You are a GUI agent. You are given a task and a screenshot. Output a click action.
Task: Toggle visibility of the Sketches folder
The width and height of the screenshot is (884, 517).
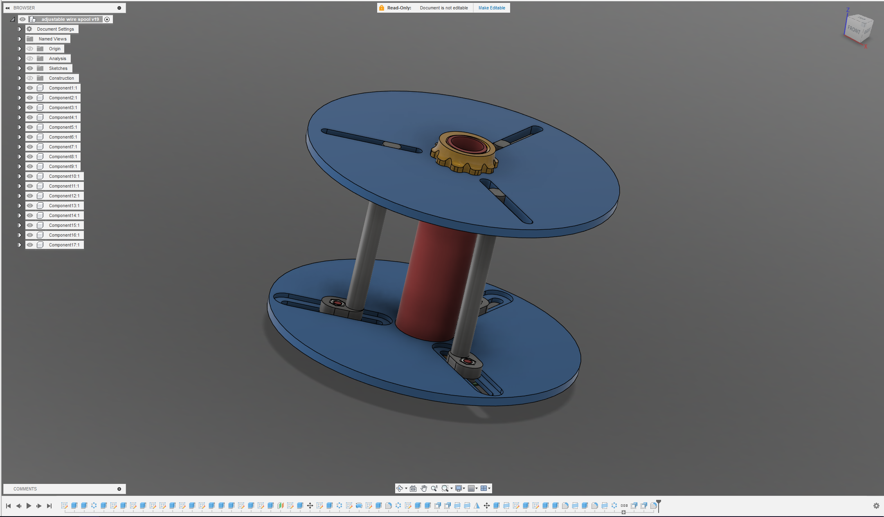[30, 68]
